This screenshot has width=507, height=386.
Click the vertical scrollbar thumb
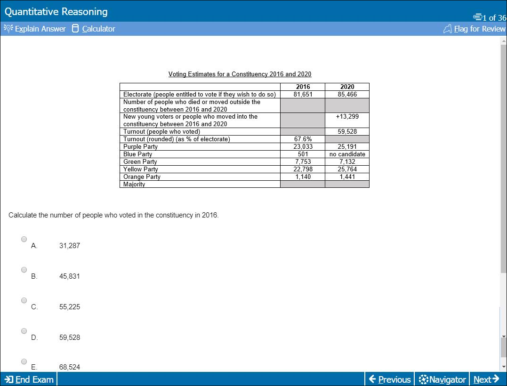(x=503, y=159)
